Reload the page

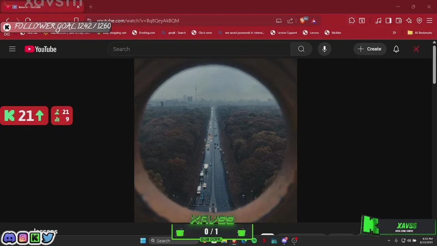(28, 20)
